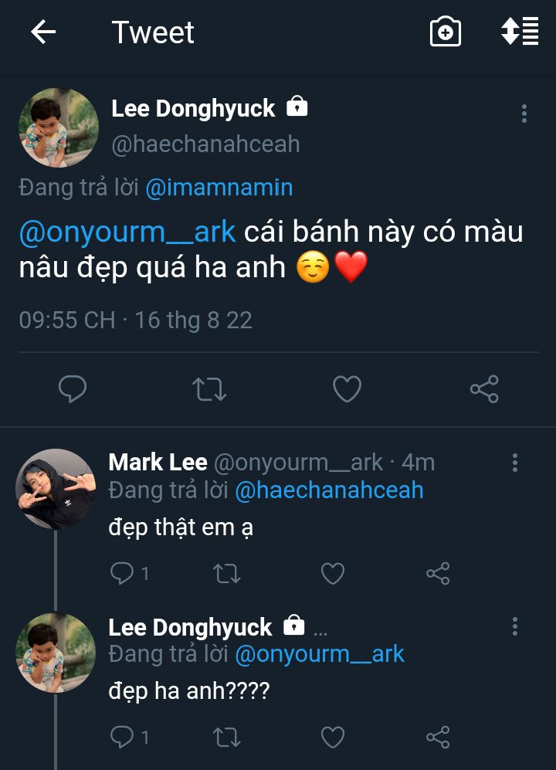Open overflow menu on last Lee Donghyuck reply
Image resolution: width=556 pixels, height=770 pixels.
[x=515, y=626]
